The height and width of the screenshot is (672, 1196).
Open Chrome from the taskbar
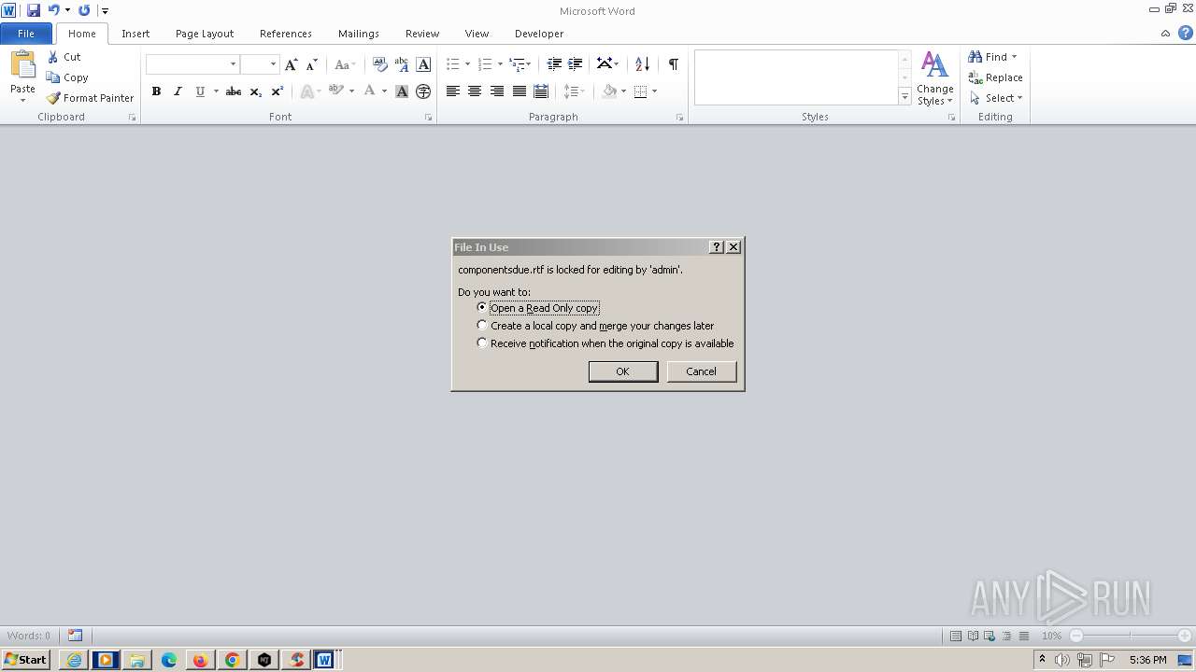click(x=232, y=660)
